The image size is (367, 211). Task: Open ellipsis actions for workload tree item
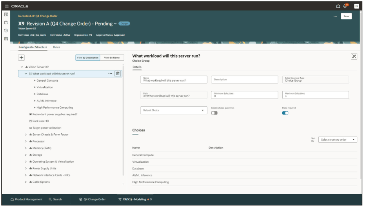point(110,73)
